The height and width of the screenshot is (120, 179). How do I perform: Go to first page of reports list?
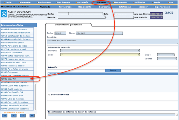tap(5, 116)
